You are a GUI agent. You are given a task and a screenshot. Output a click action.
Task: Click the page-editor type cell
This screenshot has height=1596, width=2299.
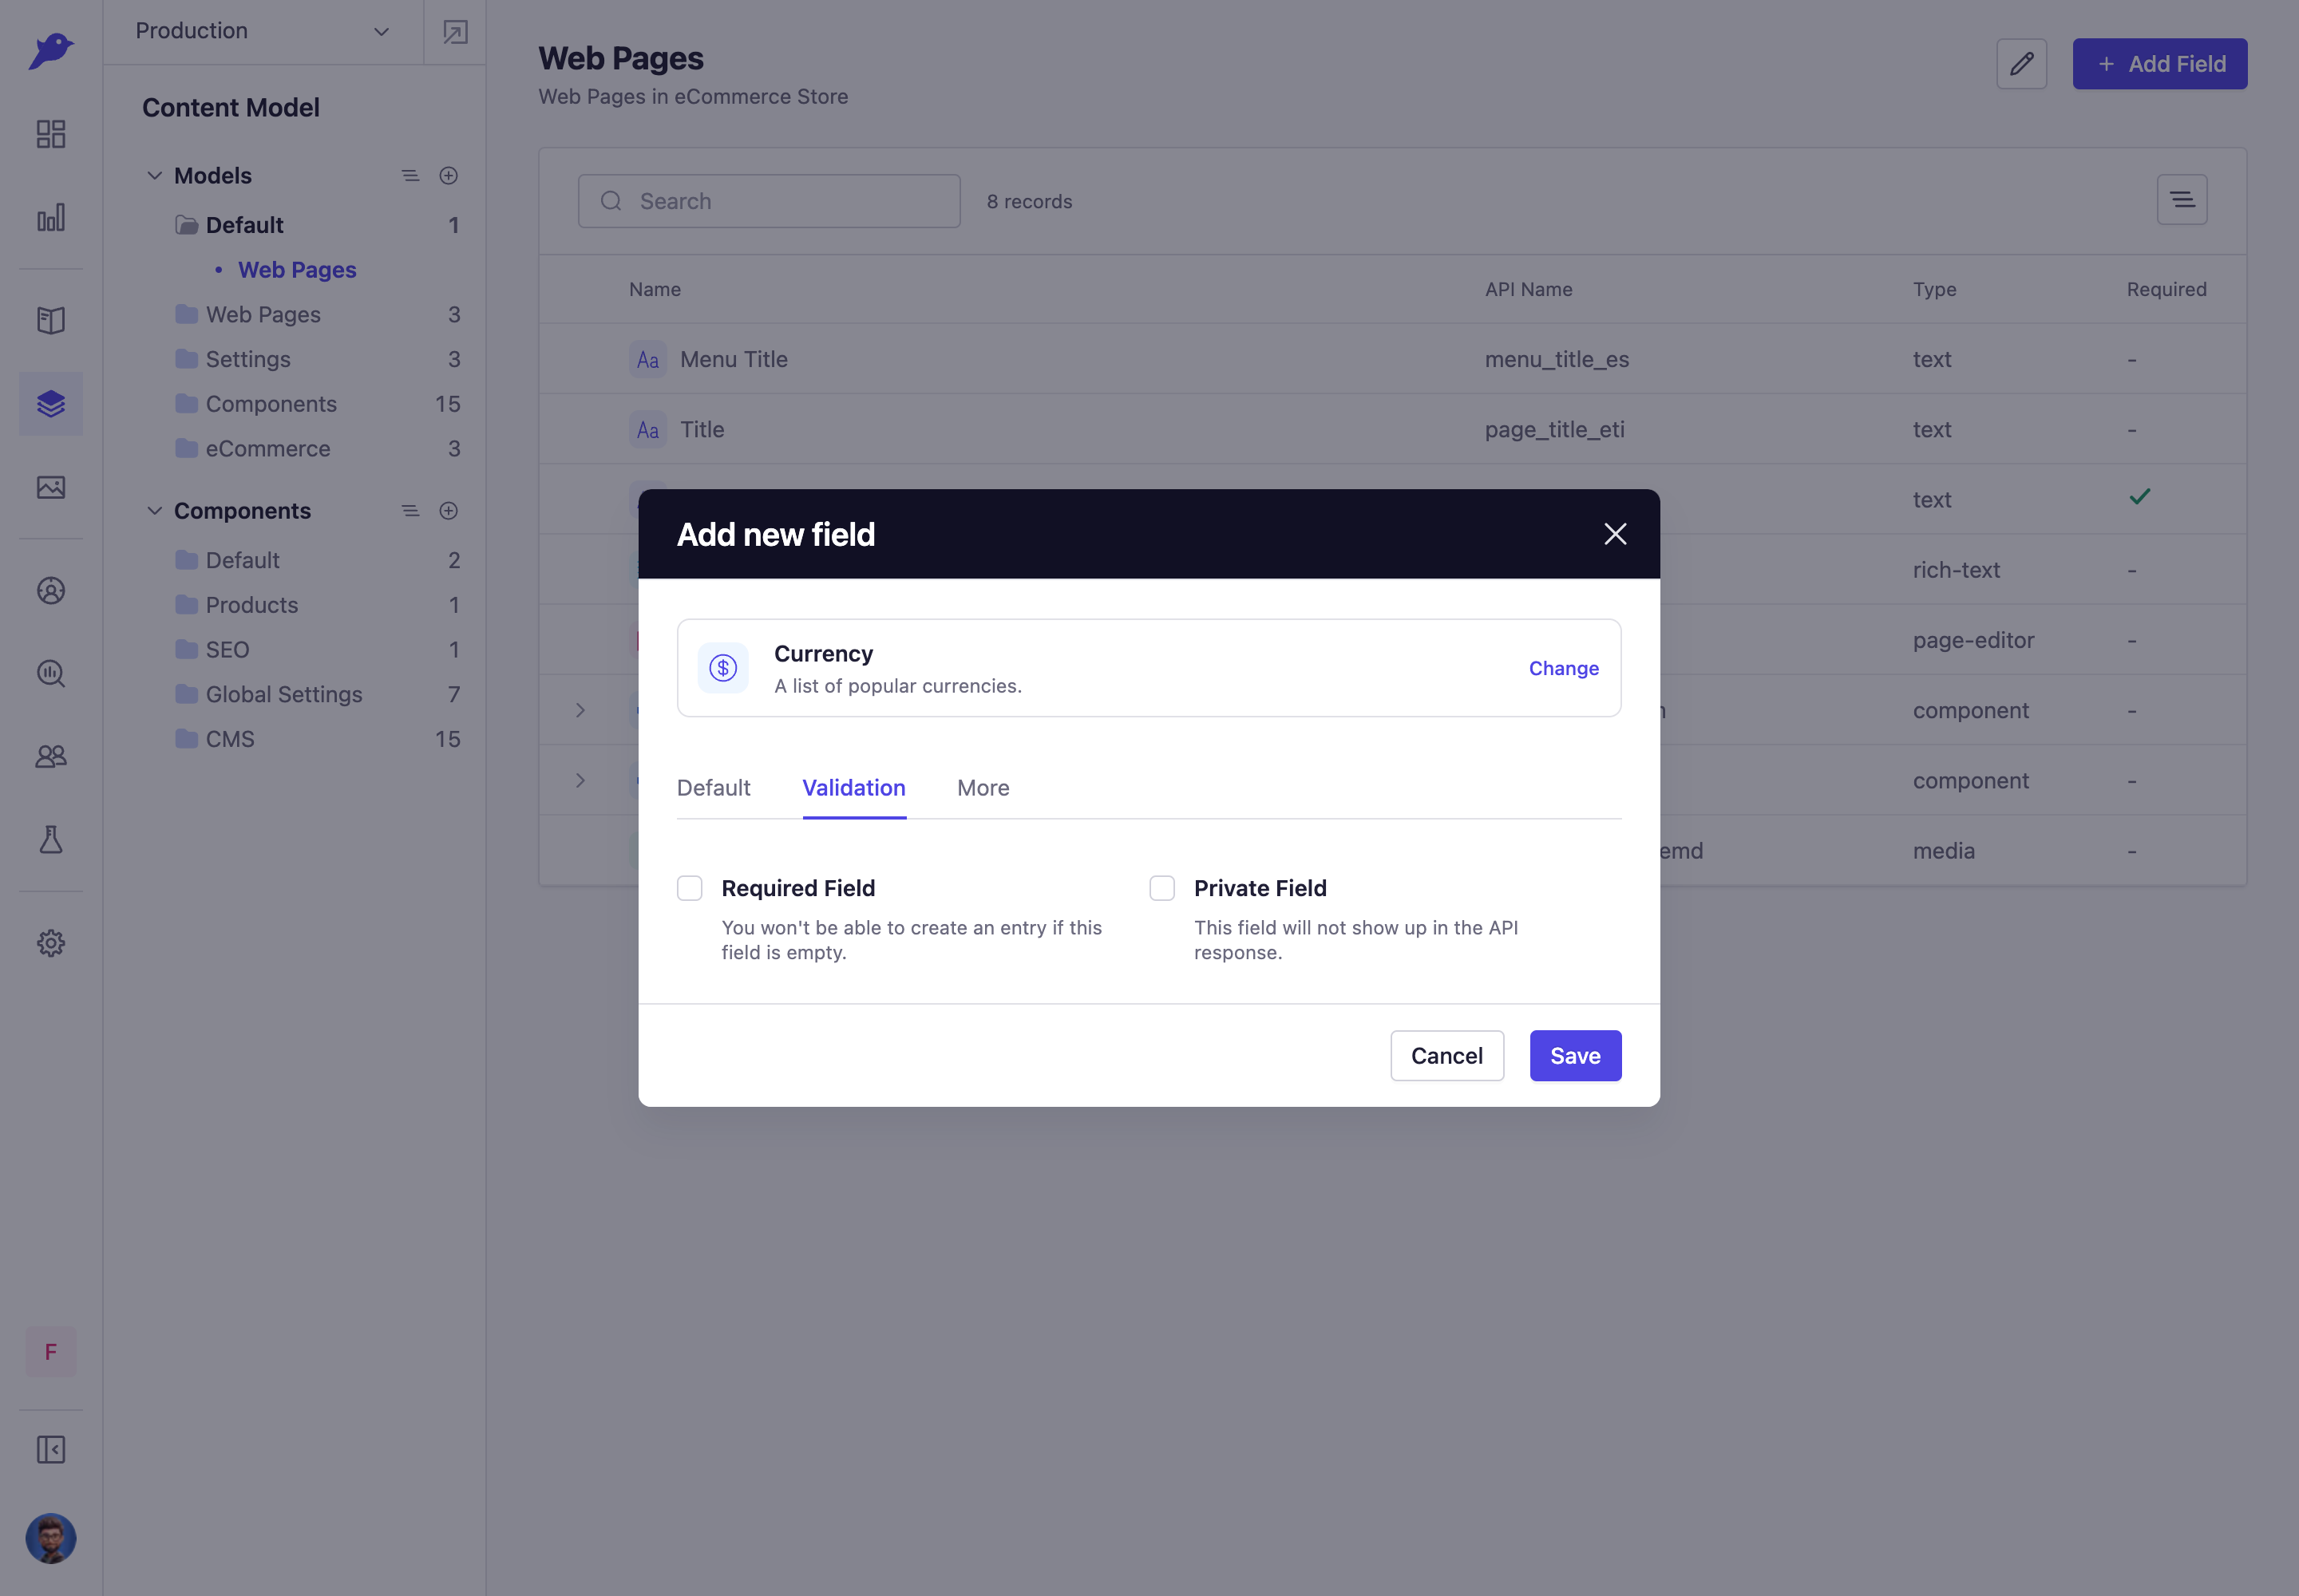click(x=1973, y=640)
